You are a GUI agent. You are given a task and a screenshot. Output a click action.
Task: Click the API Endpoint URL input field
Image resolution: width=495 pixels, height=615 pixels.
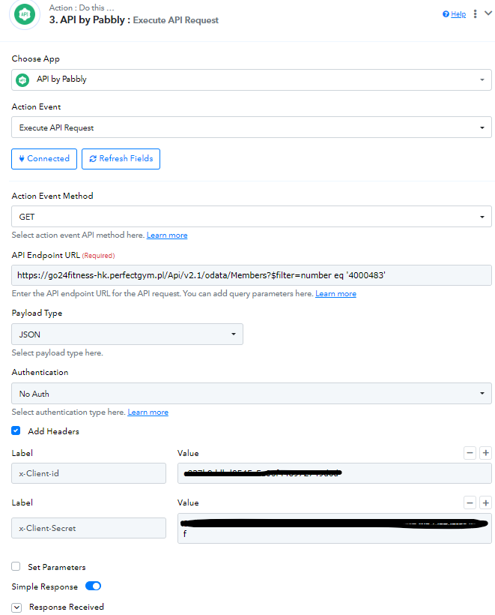(252, 275)
